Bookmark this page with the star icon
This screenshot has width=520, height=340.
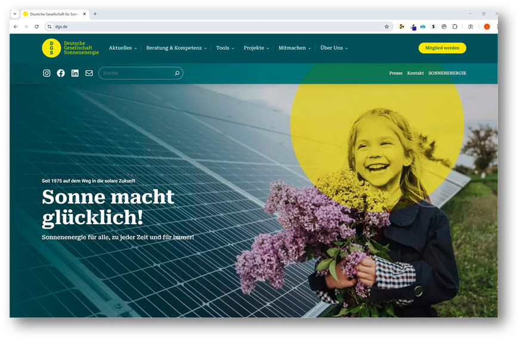(x=386, y=27)
